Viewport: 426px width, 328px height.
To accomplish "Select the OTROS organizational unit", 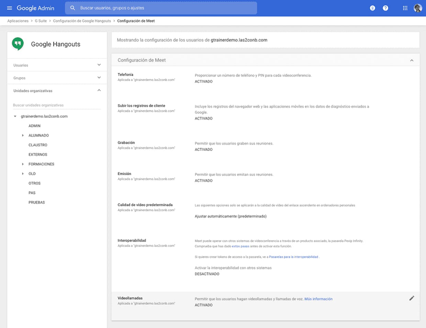I will (34, 183).
